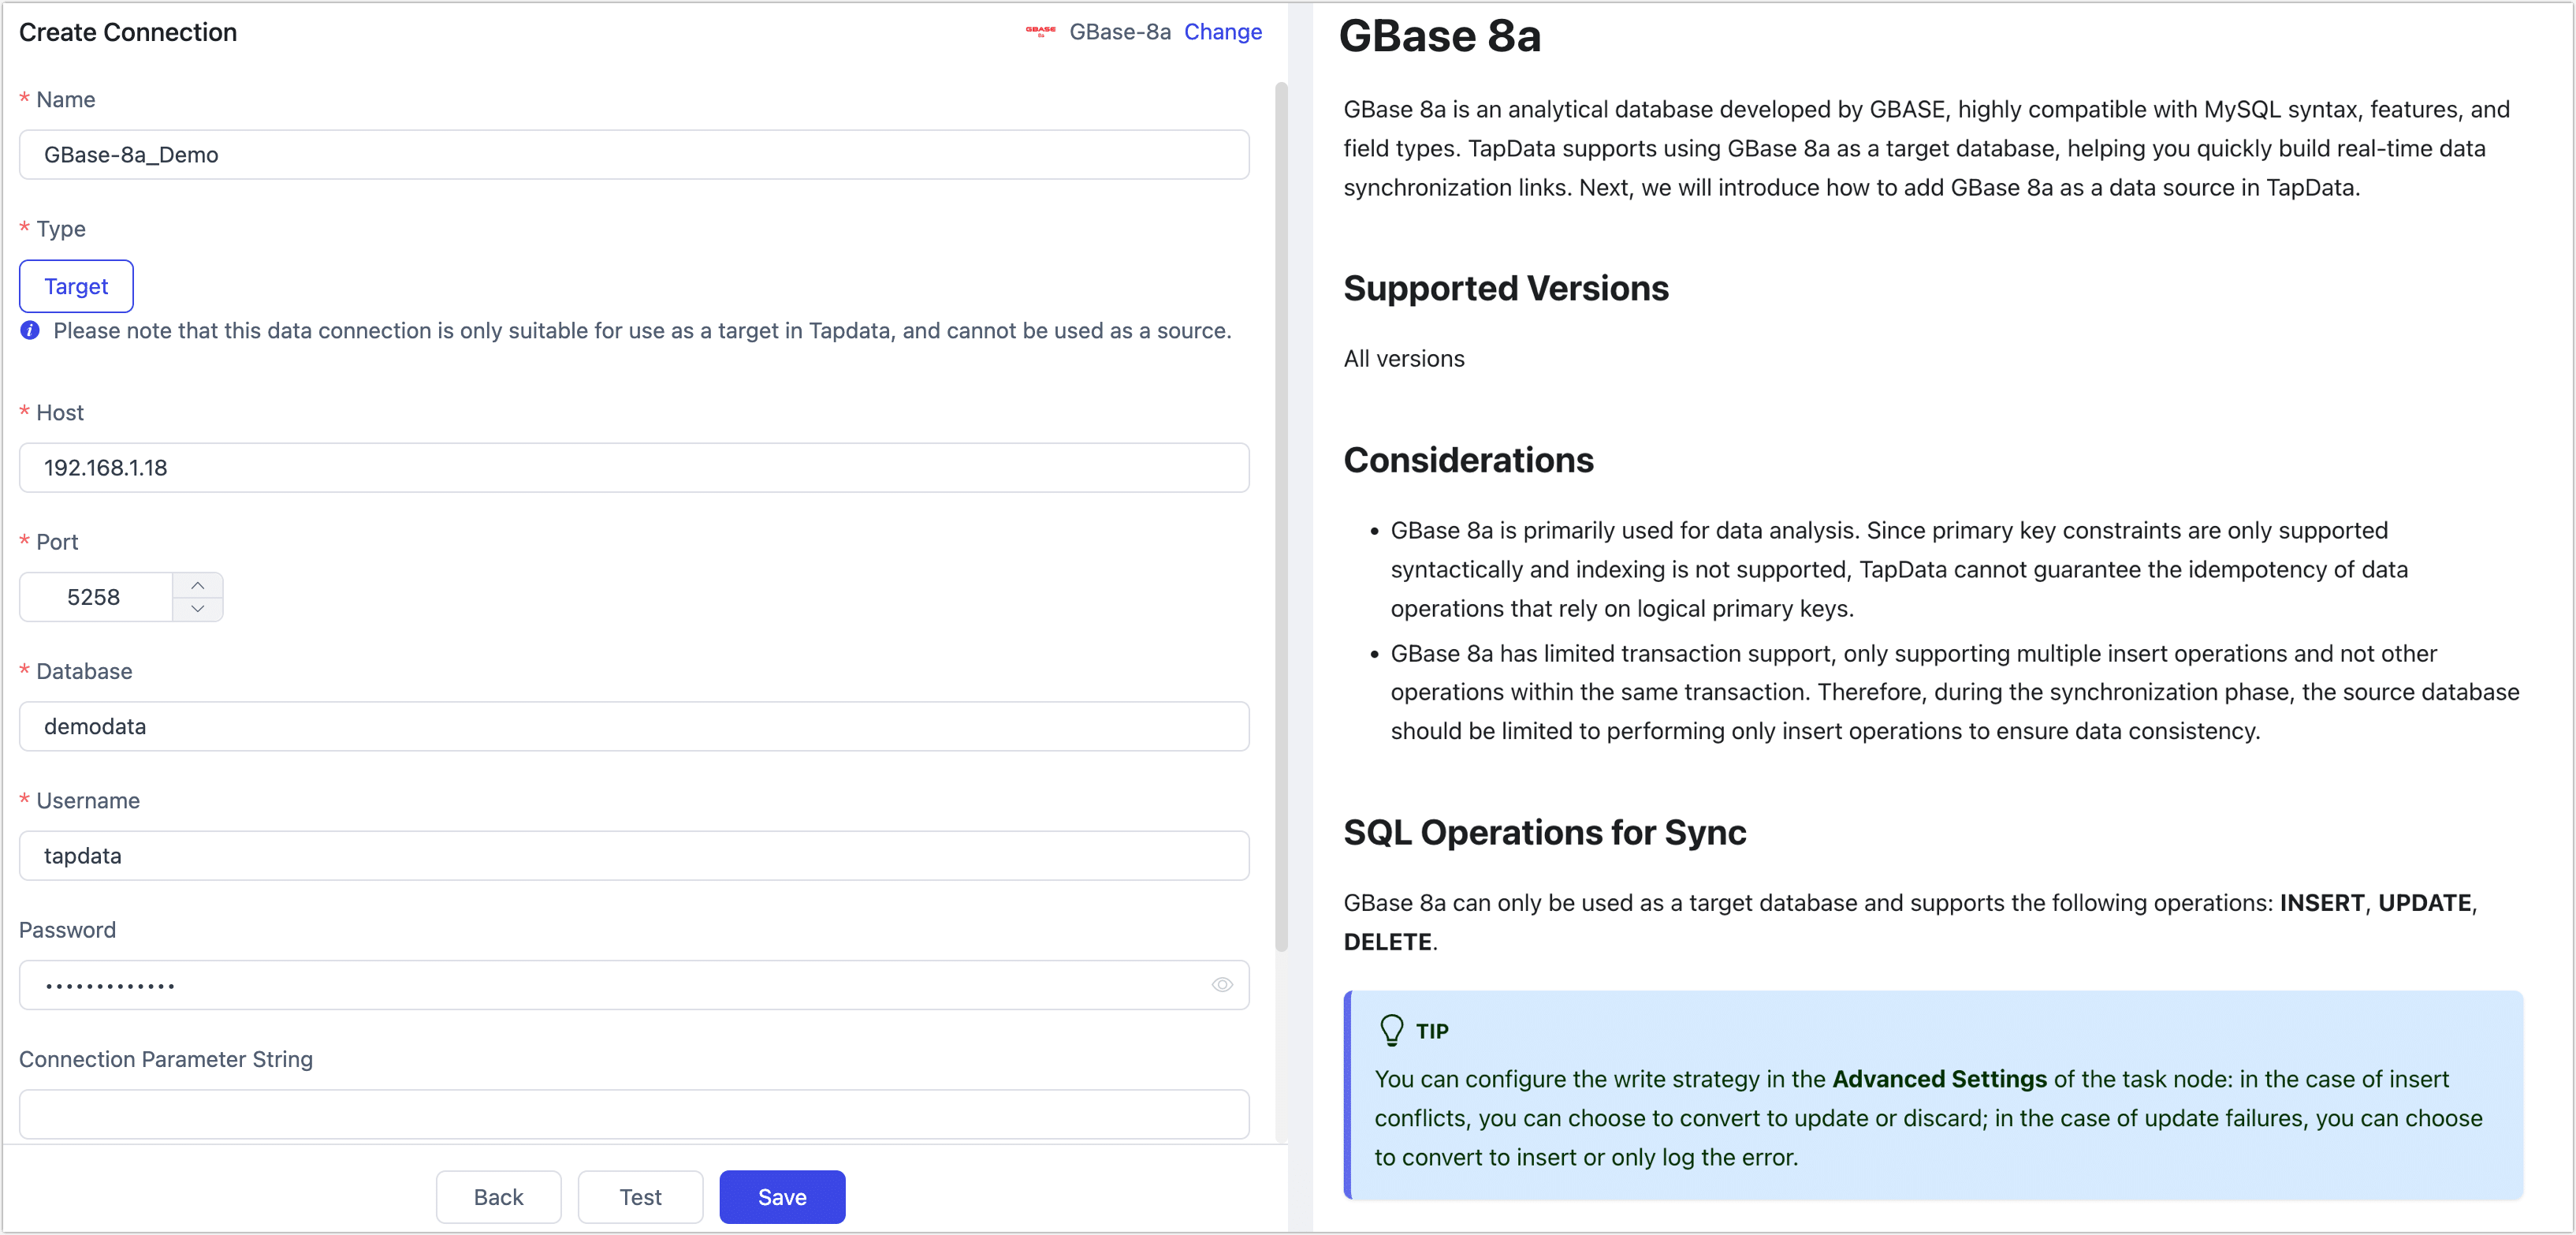
Task: Decrease the Port value with the down arrow
Action: coord(198,610)
